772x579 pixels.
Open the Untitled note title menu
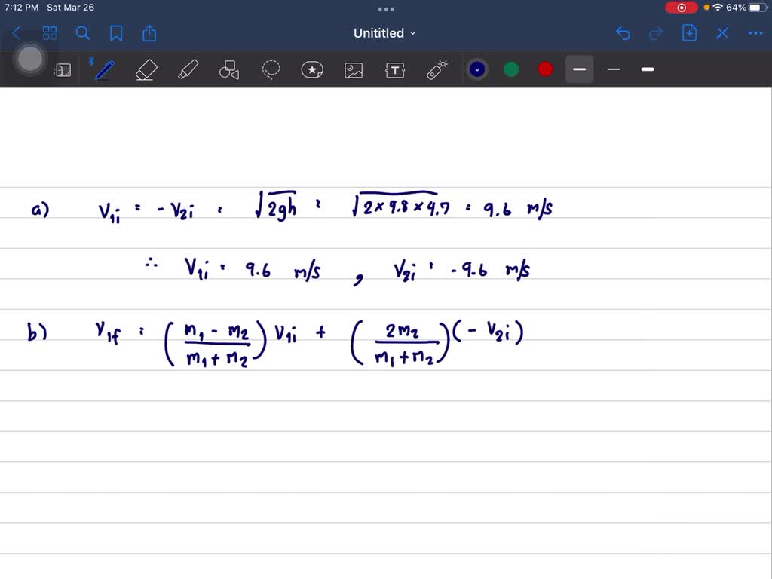click(x=384, y=33)
